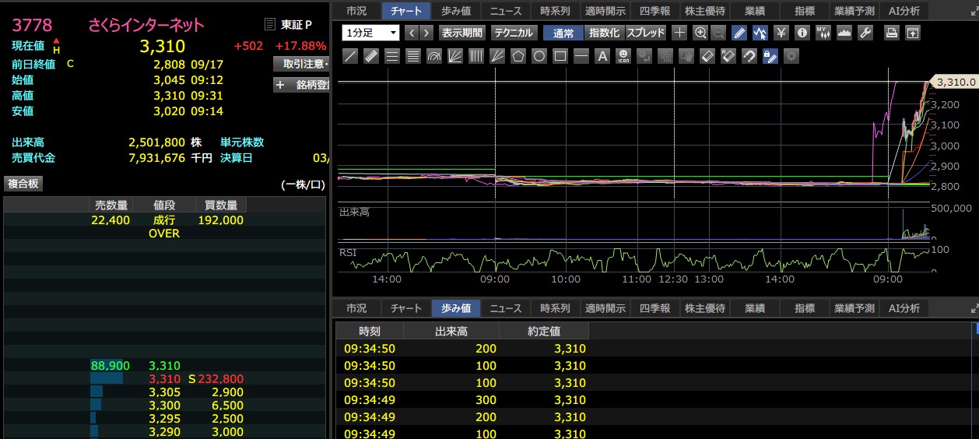Image resolution: width=979 pixels, height=439 pixels.
Task: Select the horizontal line tool
Action: (581, 56)
